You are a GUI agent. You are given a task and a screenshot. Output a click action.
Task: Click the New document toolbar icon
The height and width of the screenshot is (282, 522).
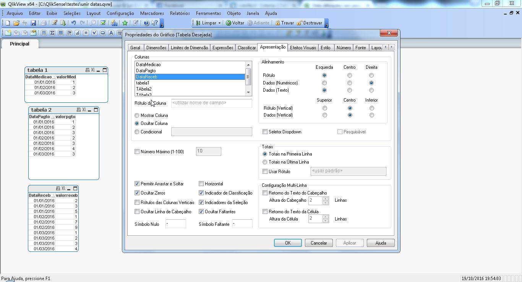click(8, 23)
